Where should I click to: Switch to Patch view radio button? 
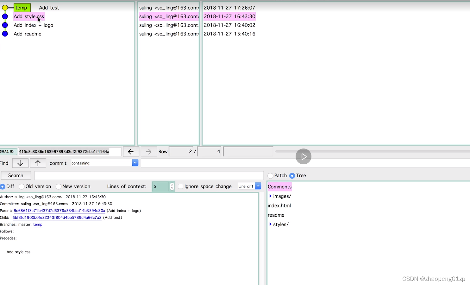(x=270, y=176)
